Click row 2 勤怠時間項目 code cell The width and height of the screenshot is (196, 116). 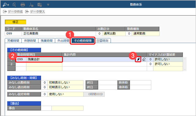pos(21,64)
